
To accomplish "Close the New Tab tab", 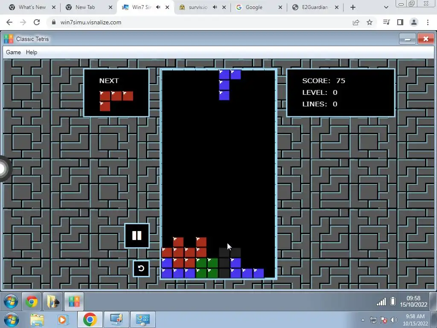I will (x=111, y=7).
